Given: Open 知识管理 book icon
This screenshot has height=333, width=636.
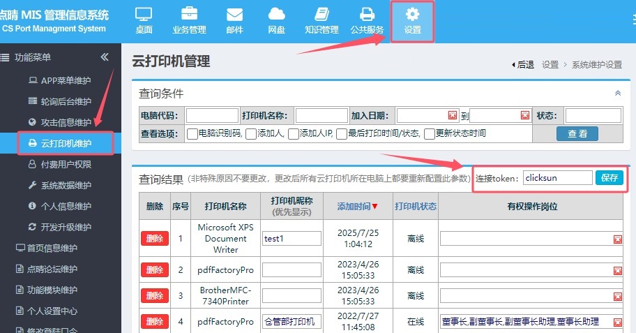Looking at the screenshot, I should click(x=321, y=20).
